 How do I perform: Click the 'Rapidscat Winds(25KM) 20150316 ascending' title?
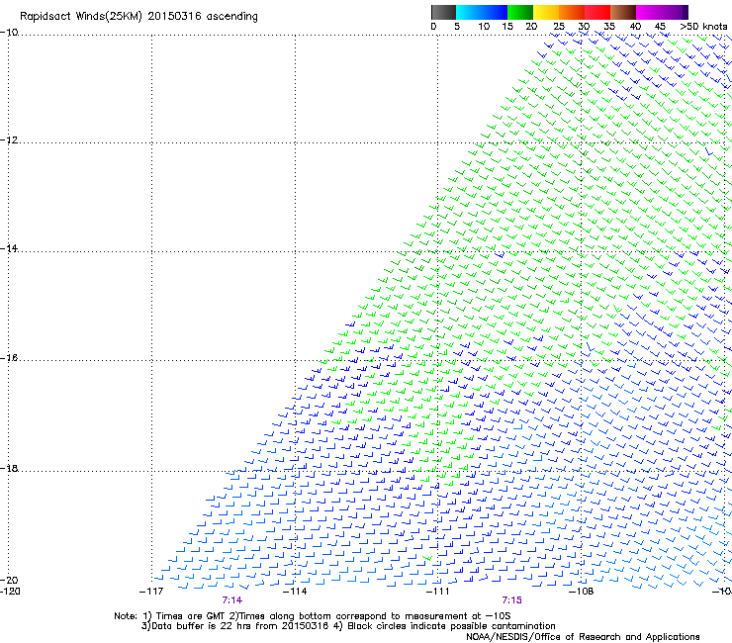(x=138, y=17)
